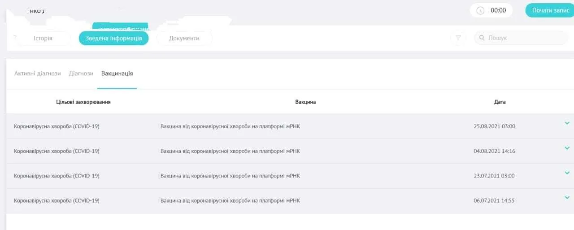Open the Історія tab
Viewport: 574px width, 230px height.
pos(43,38)
